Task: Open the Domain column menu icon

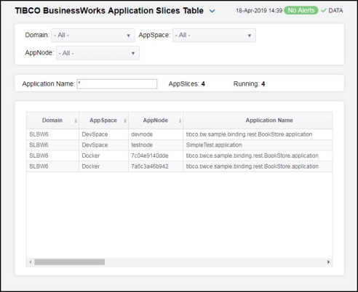Action: [76, 121]
